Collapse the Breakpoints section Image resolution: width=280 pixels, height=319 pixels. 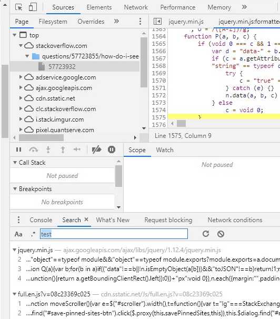coord(15,189)
